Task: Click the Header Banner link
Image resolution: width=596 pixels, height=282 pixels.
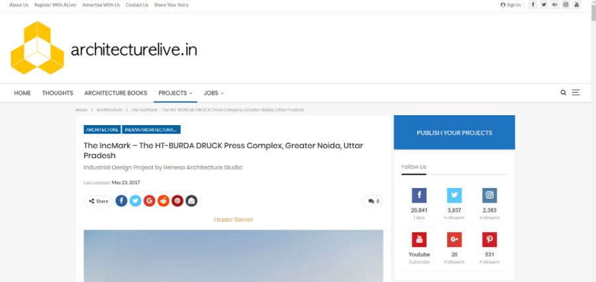Action: [233, 220]
